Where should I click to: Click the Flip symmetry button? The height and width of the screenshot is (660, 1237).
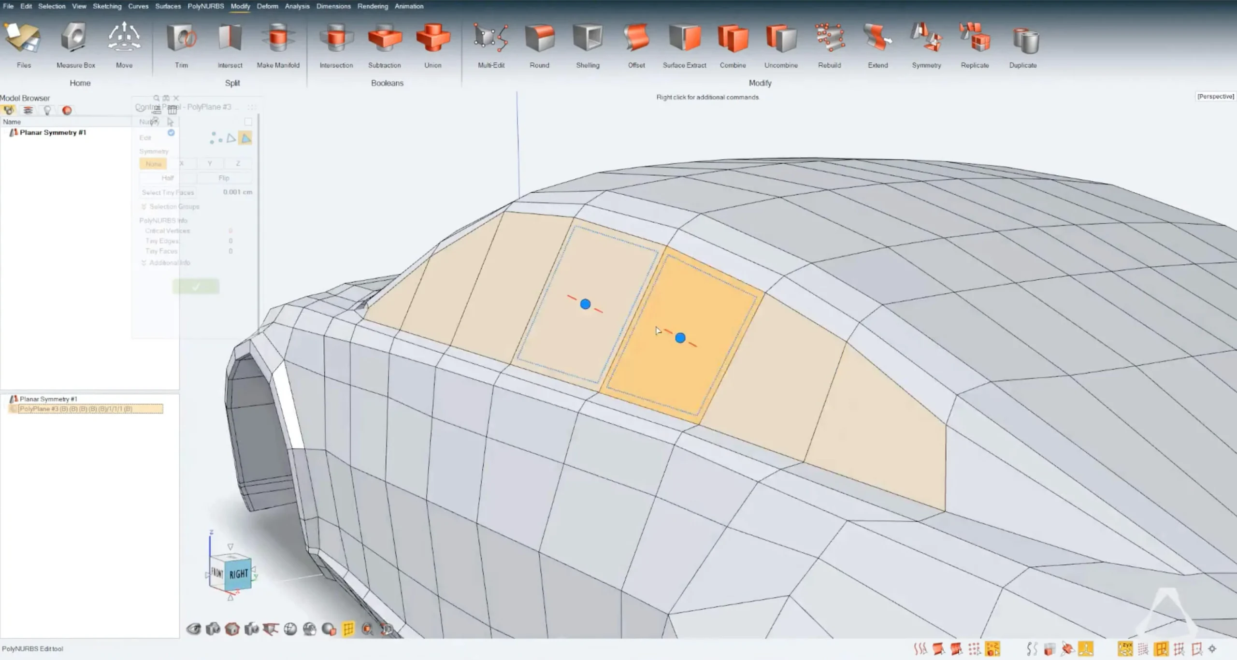pos(224,178)
